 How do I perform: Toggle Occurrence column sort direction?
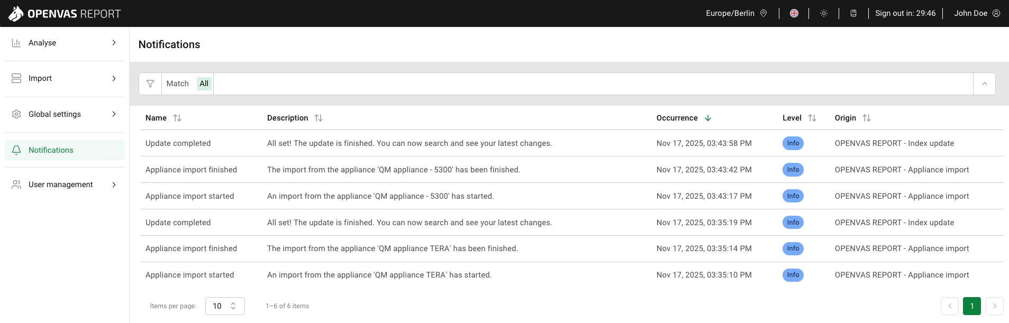coord(708,118)
